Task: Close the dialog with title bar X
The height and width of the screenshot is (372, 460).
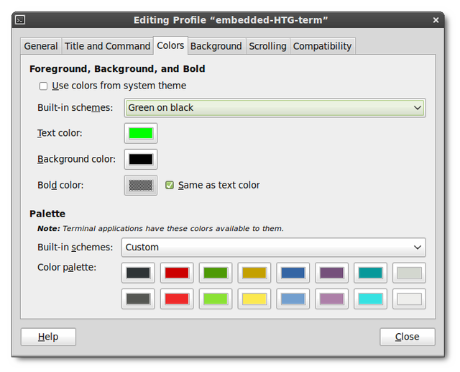Action: [436, 20]
